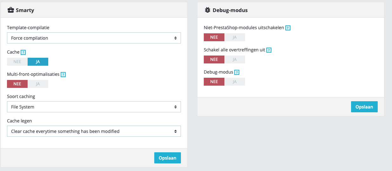
Task: Switch Debug-modus toggle to JA
Action: click(x=235, y=82)
